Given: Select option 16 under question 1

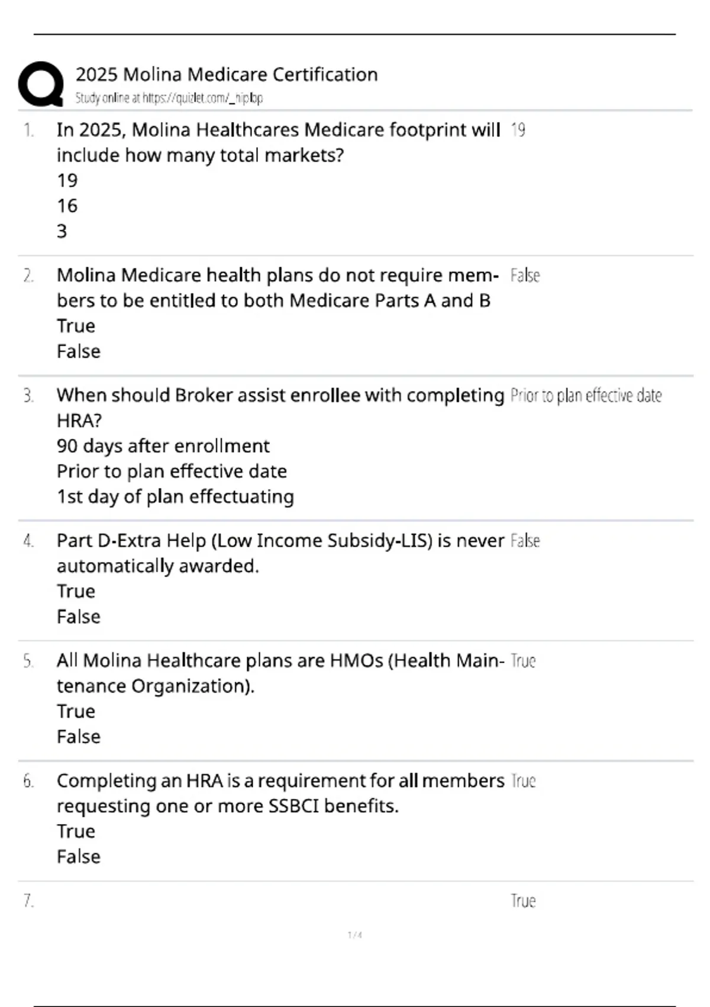Looking at the screenshot, I should click(x=67, y=206).
